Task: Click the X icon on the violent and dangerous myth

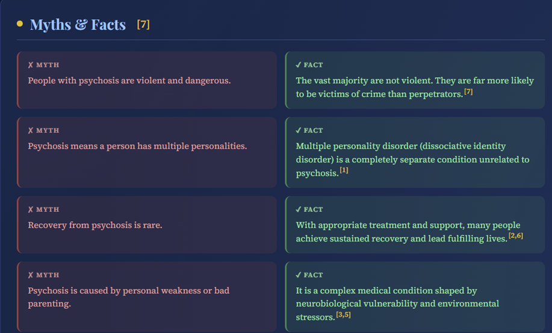Action: (30, 65)
